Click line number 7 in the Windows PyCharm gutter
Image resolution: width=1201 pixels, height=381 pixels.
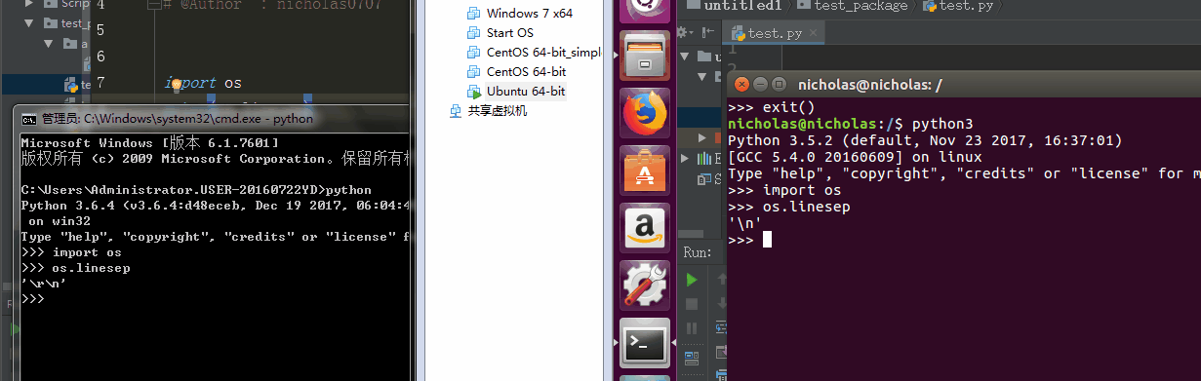click(100, 84)
